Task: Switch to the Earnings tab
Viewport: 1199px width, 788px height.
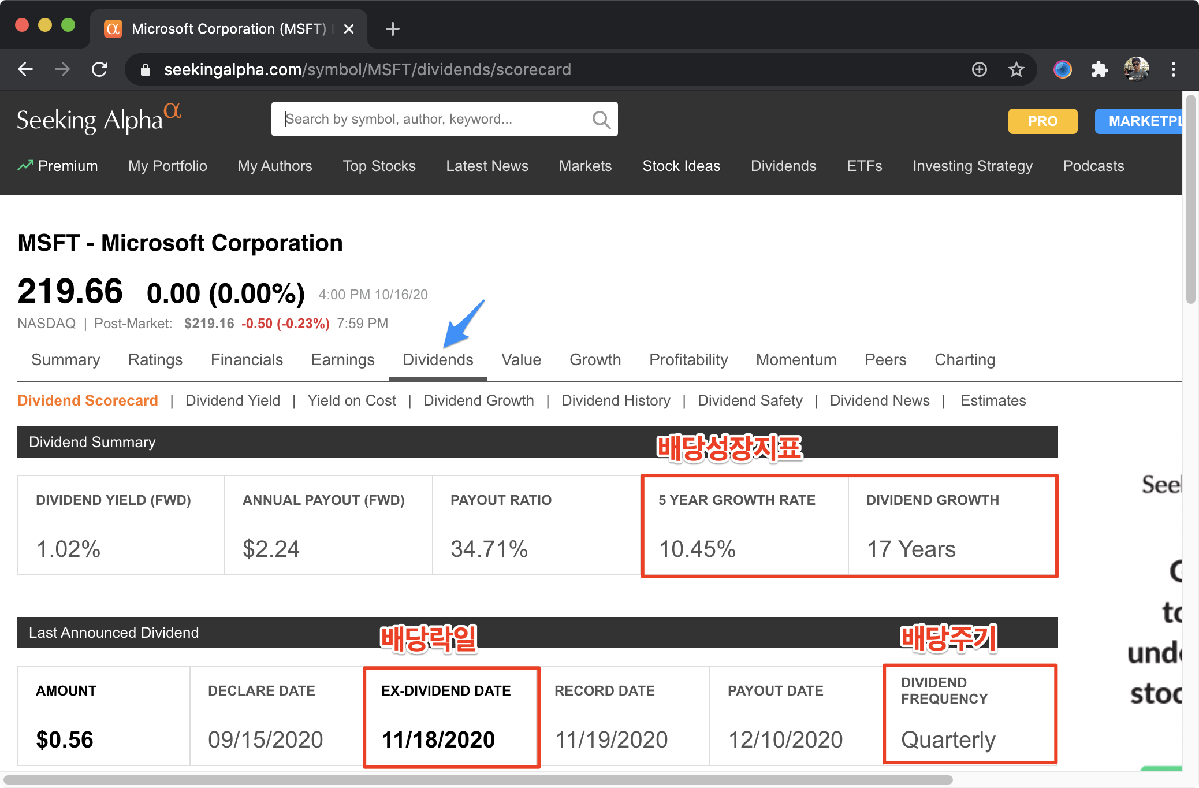Action: coord(342,360)
